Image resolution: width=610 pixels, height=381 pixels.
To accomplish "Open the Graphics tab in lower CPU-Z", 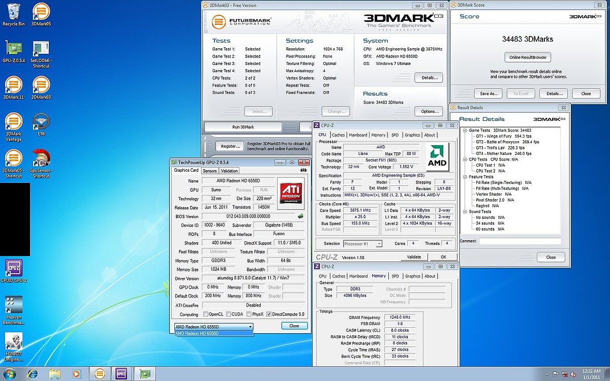I will (x=413, y=276).
